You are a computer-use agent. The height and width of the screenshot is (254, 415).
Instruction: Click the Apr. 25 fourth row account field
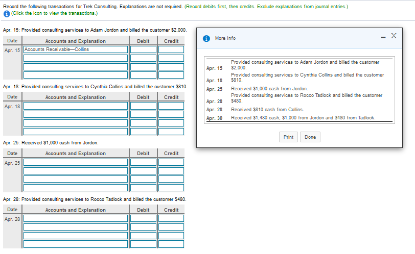pos(76,188)
